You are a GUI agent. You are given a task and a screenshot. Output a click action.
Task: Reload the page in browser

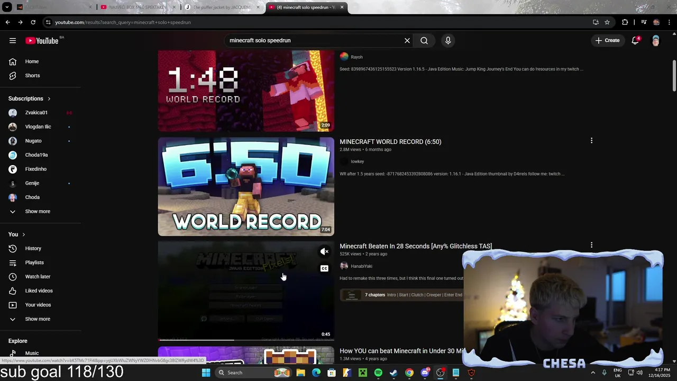pos(33,22)
